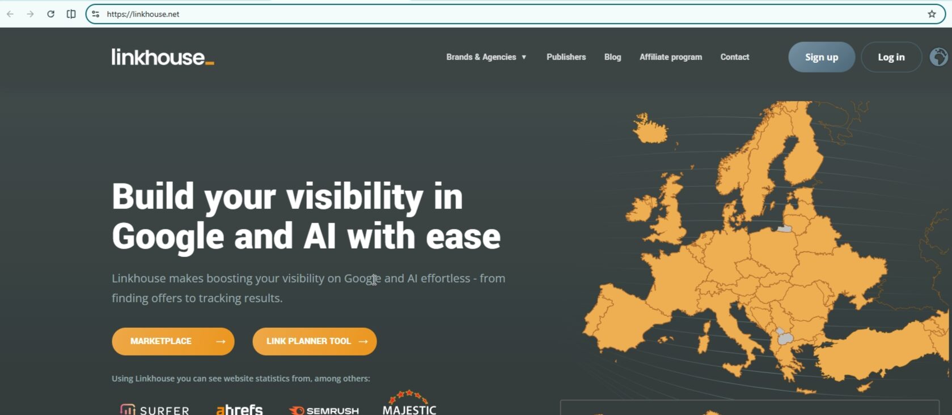Bookmark this page with the star icon

coord(932,14)
